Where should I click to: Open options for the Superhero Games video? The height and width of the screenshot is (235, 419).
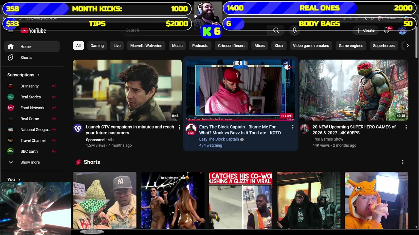406,127
